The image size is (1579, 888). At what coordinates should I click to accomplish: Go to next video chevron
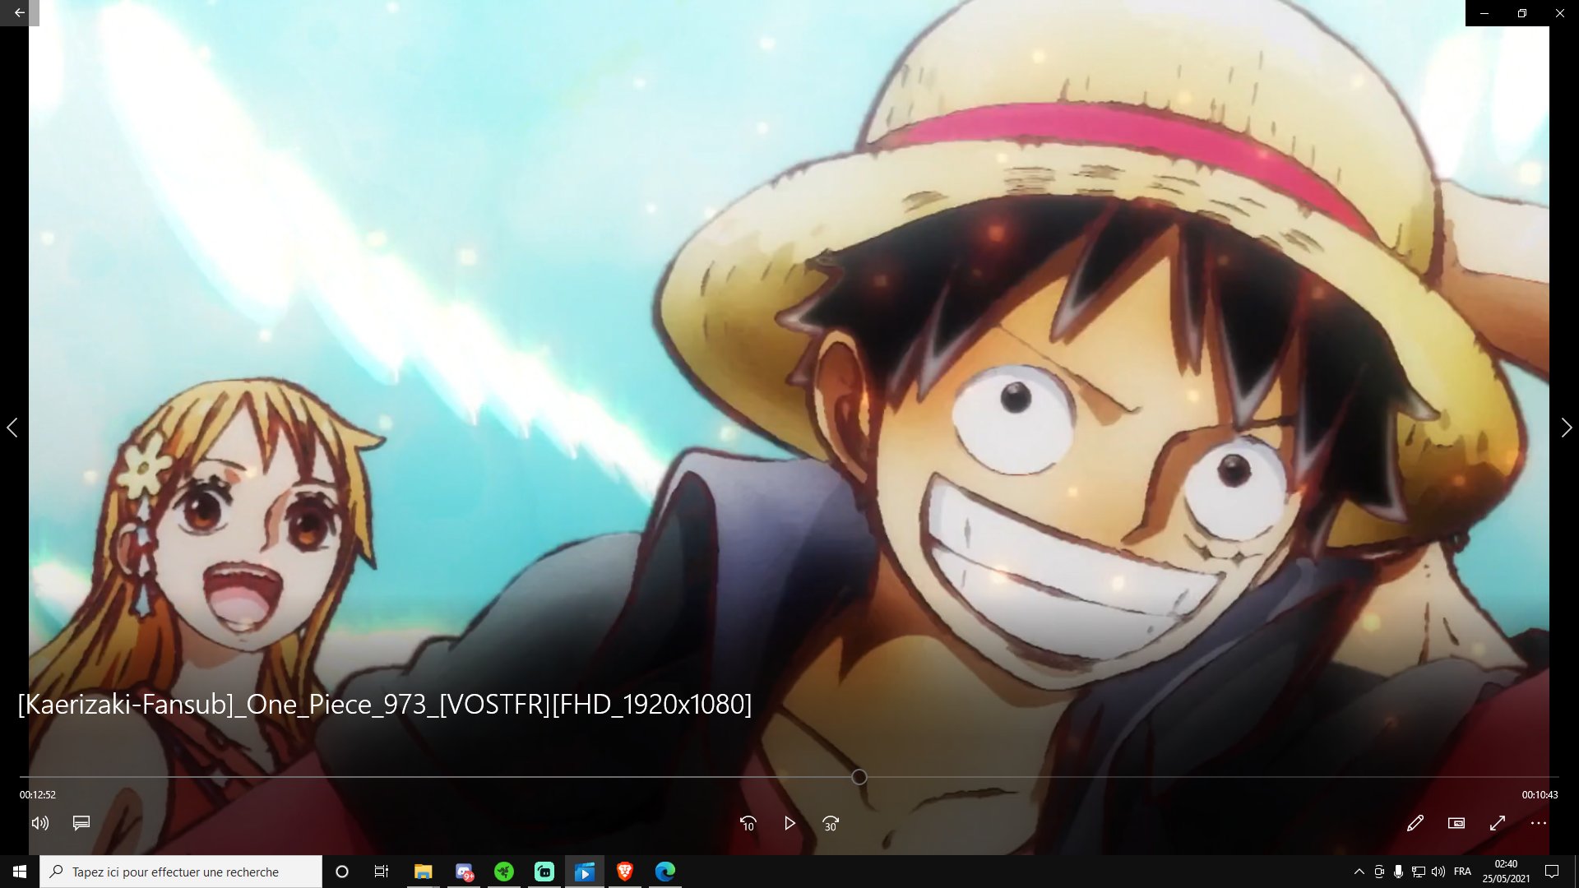tap(1567, 428)
